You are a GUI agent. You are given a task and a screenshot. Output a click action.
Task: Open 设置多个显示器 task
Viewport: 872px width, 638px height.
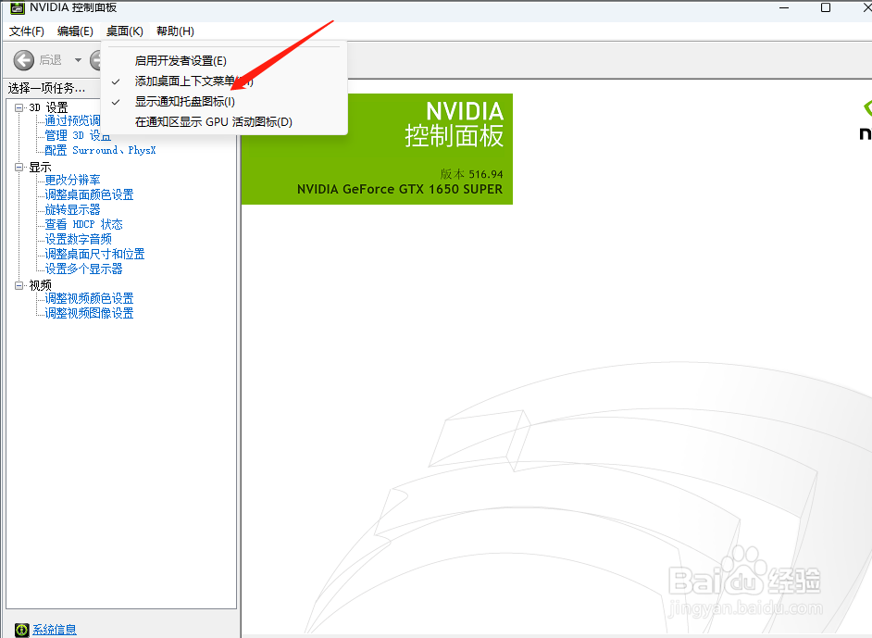pyautogui.click(x=83, y=269)
